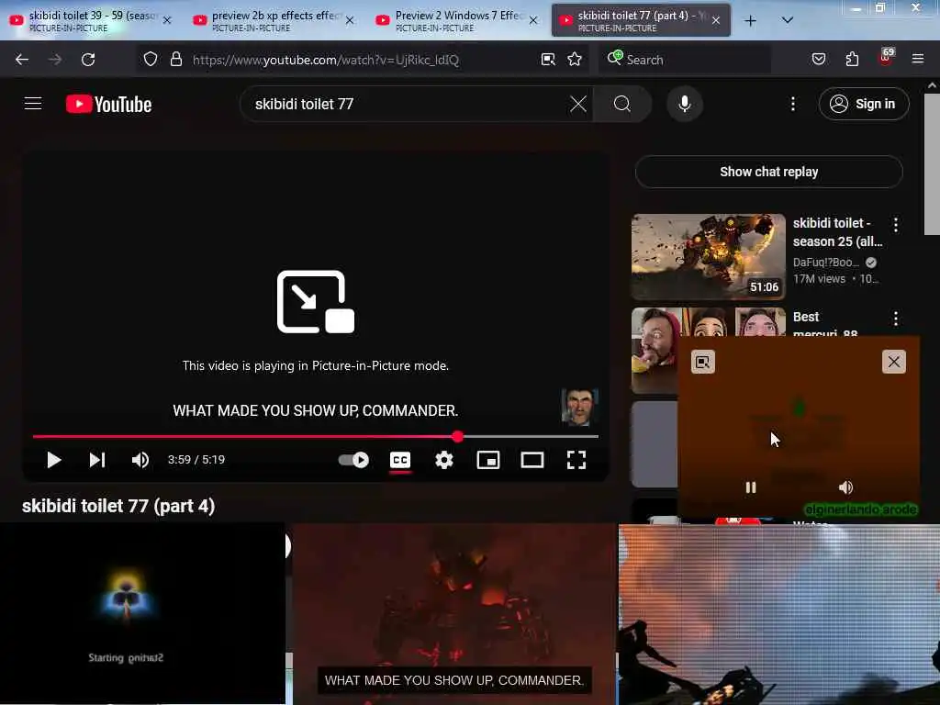This screenshot has height=705, width=940.
Task: Close the preview 2b xp effects tab
Action: [x=350, y=20]
